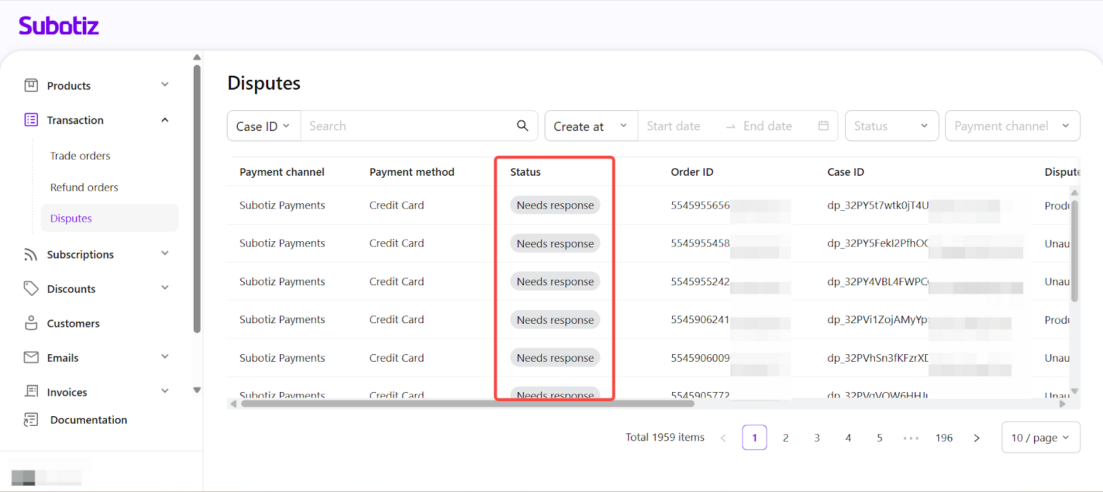Click the Discounts tag icon
This screenshot has width=1103, height=492.
tap(31, 289)
